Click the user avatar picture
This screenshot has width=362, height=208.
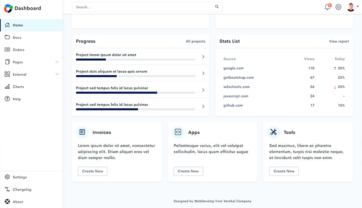(351, 7)
